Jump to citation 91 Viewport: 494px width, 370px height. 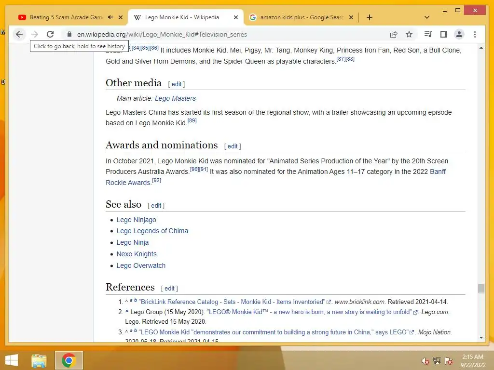204,169
